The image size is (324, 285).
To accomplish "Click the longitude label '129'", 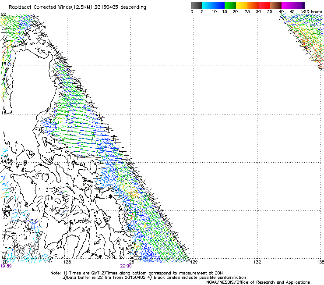I will coord(194,262).
